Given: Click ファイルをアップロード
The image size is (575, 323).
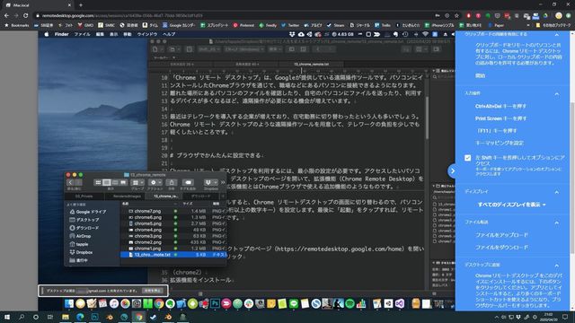Looking at the screenshot, I should pos(501,235).
